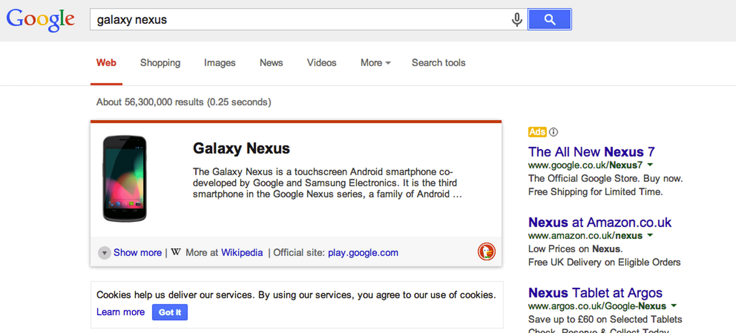Click the Ads info circle icon
736x333 pixels.
553,132
